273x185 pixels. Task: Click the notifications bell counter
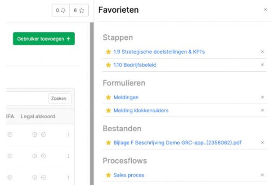[x=61, y=10]
